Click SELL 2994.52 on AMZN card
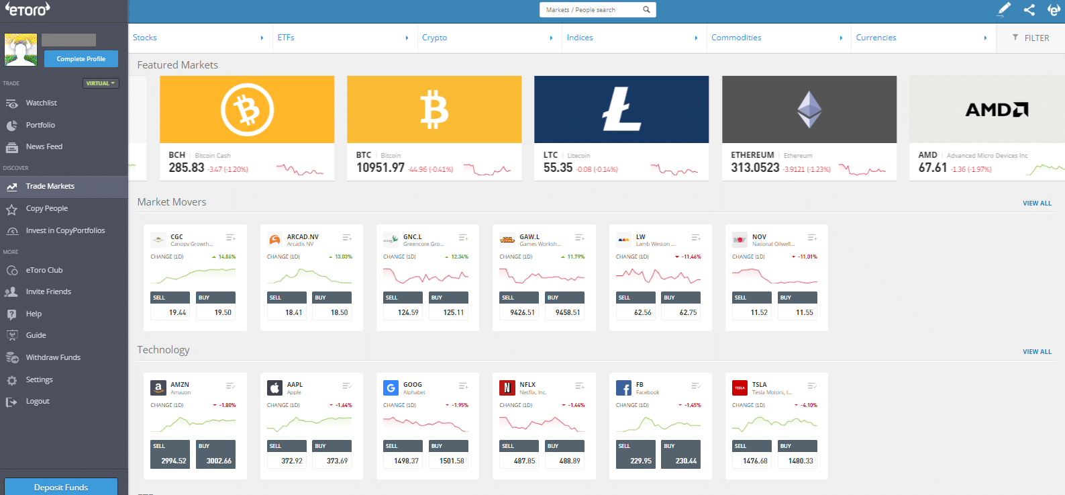The width and height of the screenshot is (1065, 495). click(170, 454)
